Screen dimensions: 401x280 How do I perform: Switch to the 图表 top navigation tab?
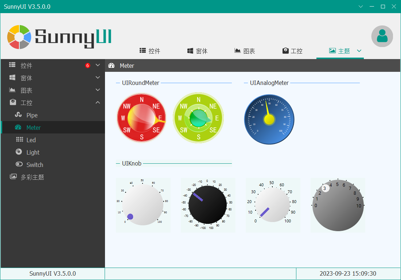[245, 51]
